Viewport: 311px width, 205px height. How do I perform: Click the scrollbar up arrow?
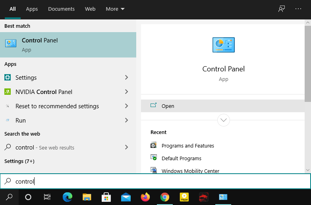click(x=308, y=23)
